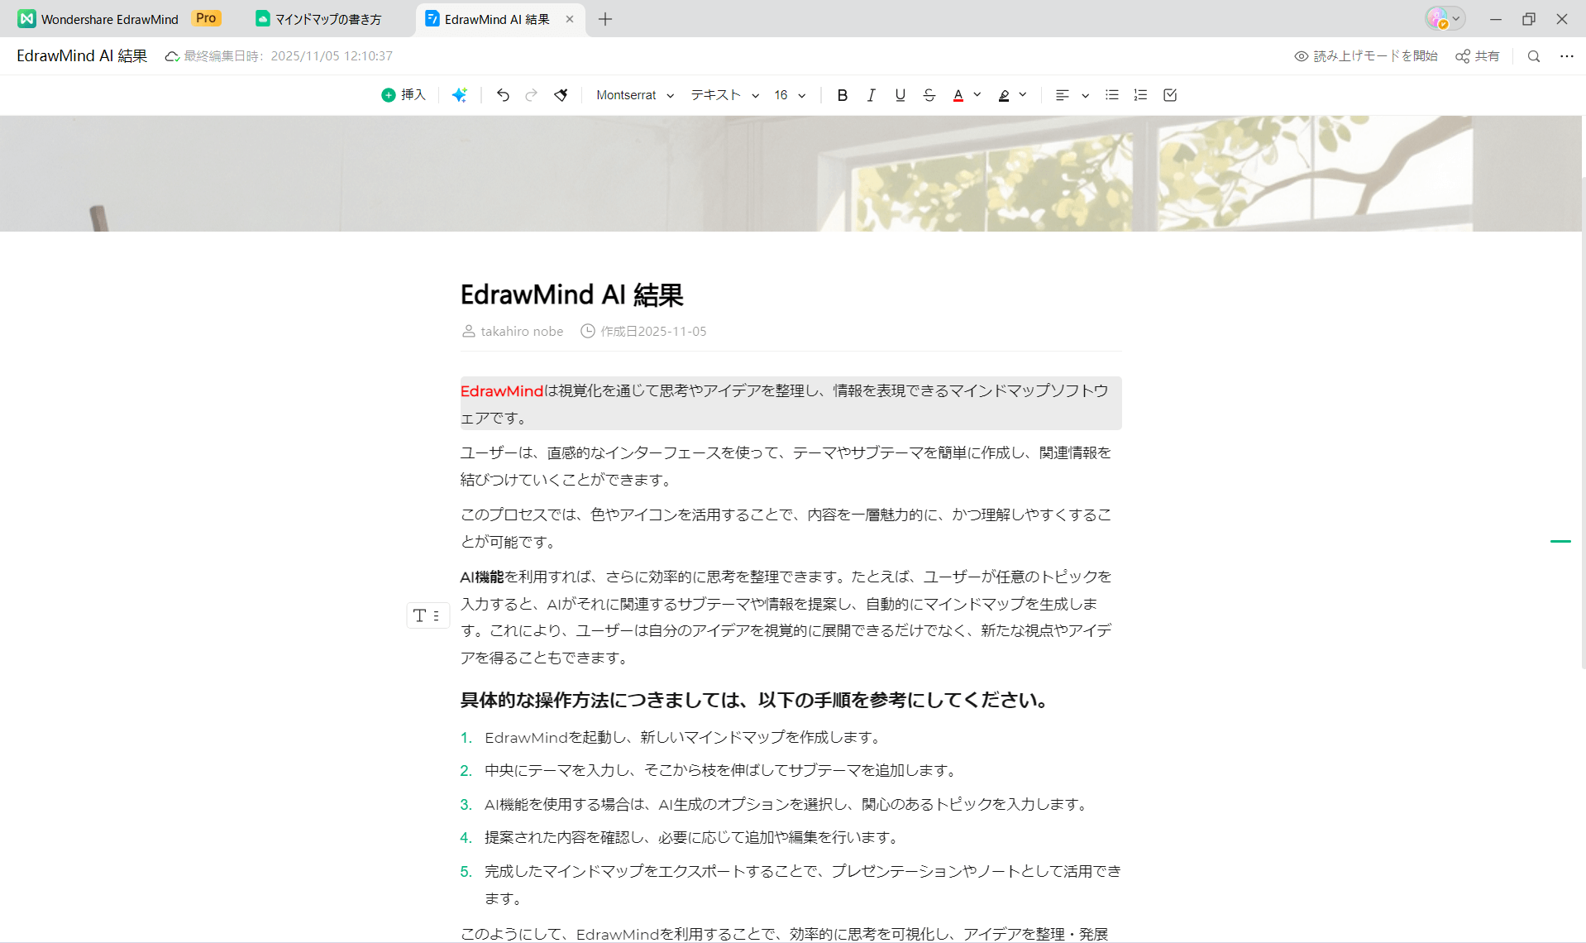Open the text alignment dropdown
This screenshot has height=943, width=1586.
point(1071,94)
